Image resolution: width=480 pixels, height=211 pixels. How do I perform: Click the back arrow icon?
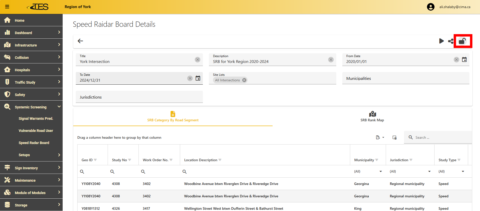coord(80,41)
